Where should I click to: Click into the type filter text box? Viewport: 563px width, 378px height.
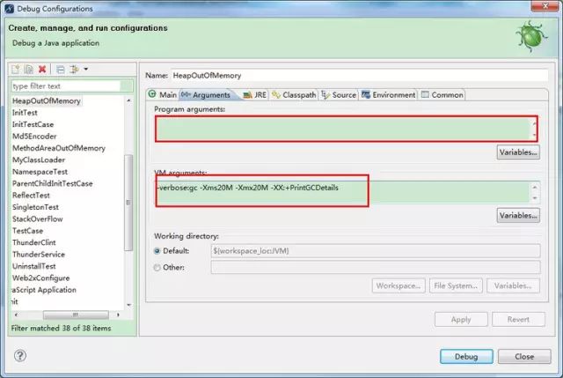pyautogui.click(x=67, y=86)
